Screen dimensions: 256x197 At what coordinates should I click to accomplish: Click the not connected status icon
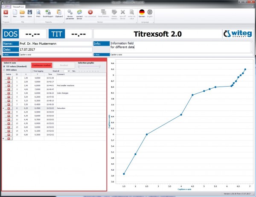[x=90, y=12]
